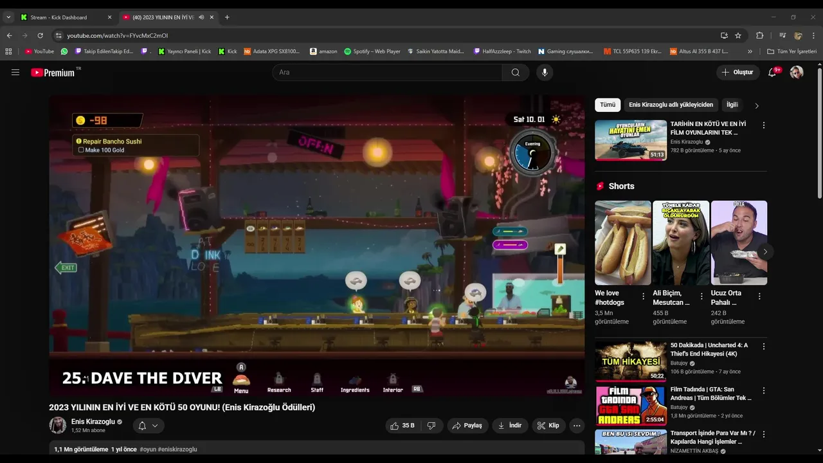
Task: Open the Ali Biçim, Mesutcan short
Action: 681,243
